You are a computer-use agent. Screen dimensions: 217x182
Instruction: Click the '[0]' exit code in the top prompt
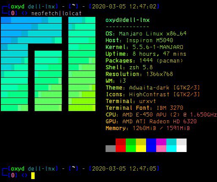[x=13, y=14]
